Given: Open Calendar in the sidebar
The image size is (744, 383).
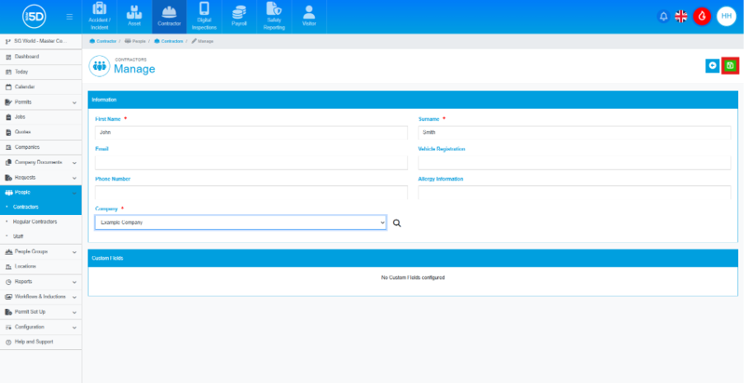Looking at the screenshot, I should [41, 86].
